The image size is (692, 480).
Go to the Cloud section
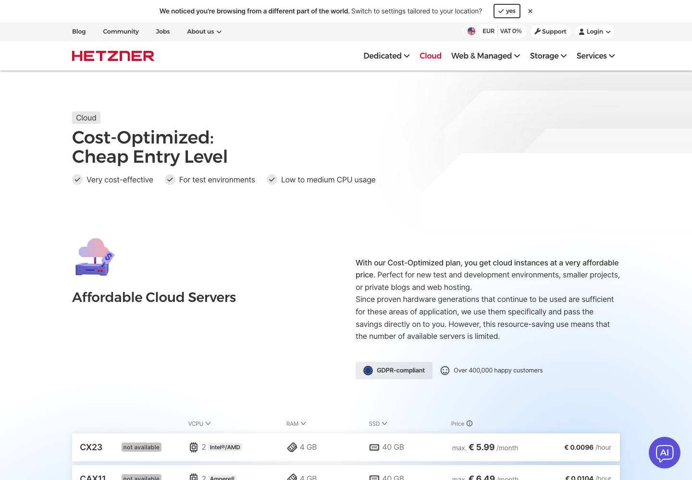point(430,56)
